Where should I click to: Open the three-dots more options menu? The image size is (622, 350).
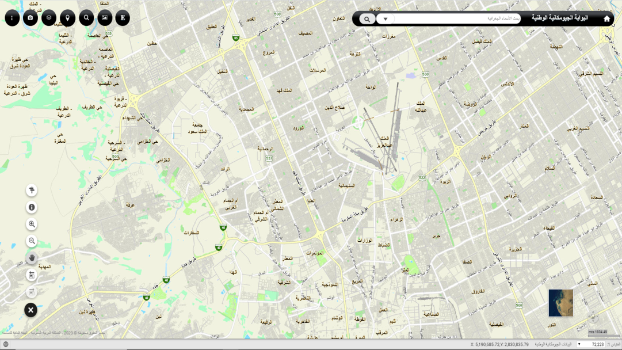[12, 18]
